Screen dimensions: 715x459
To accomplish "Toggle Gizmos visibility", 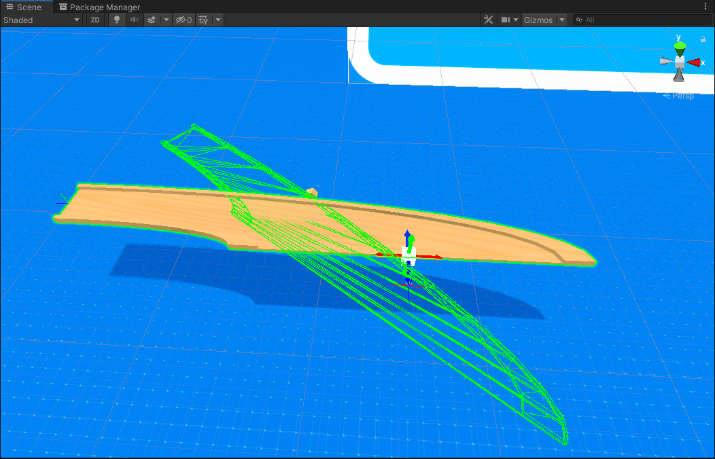I will pos(540,20).
